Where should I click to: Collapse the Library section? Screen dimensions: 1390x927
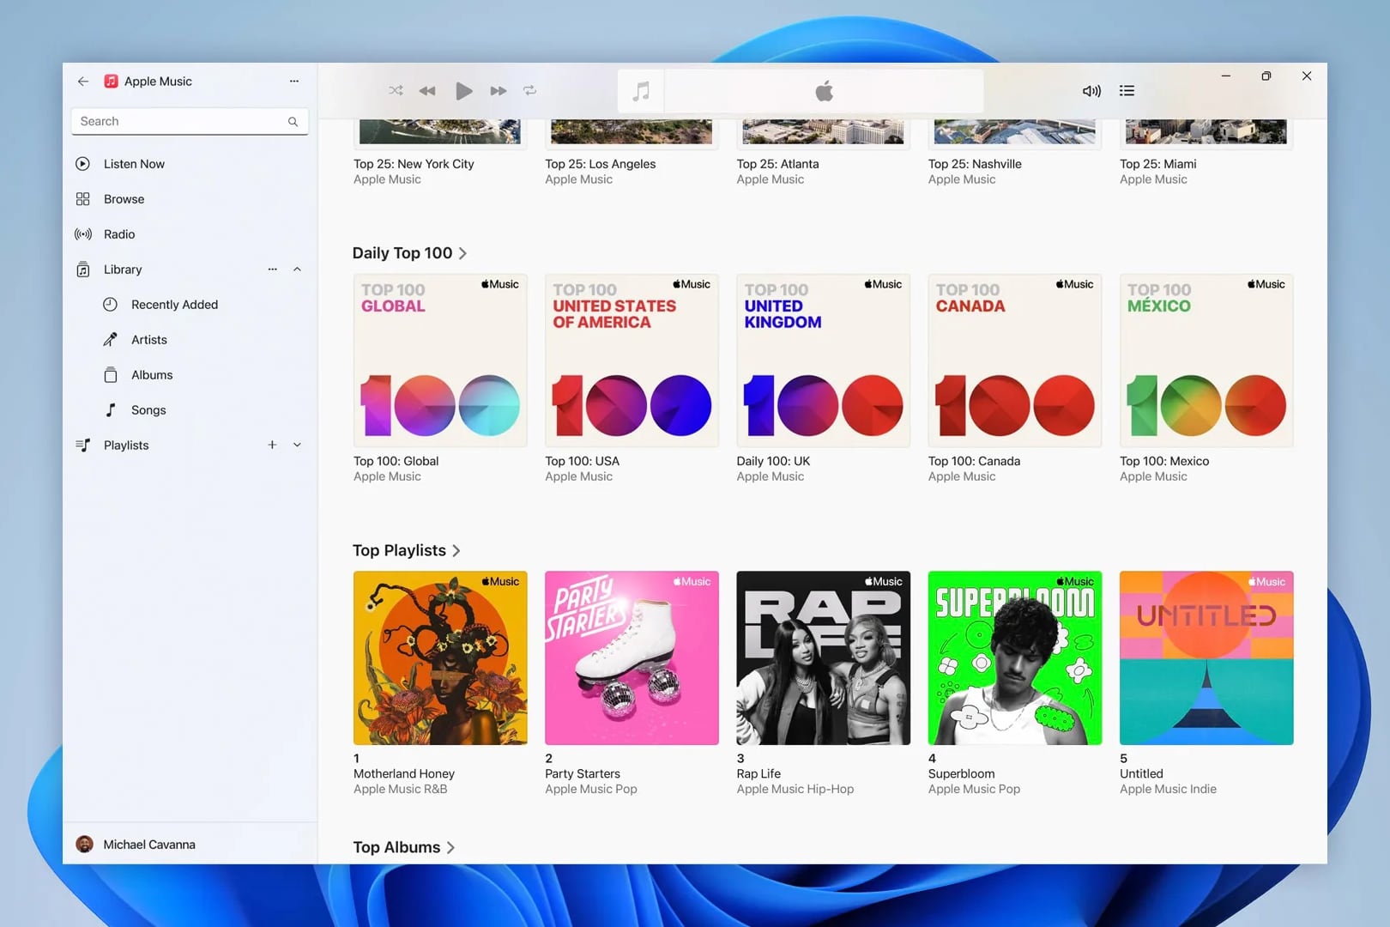pyautogui.click(x=297, y=270)
